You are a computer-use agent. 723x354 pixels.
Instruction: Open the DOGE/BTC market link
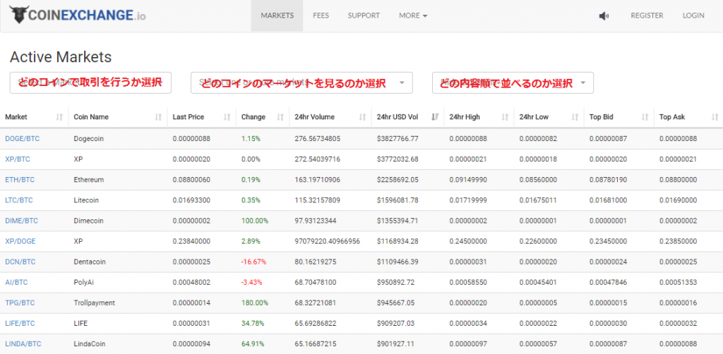coord(22,138)
